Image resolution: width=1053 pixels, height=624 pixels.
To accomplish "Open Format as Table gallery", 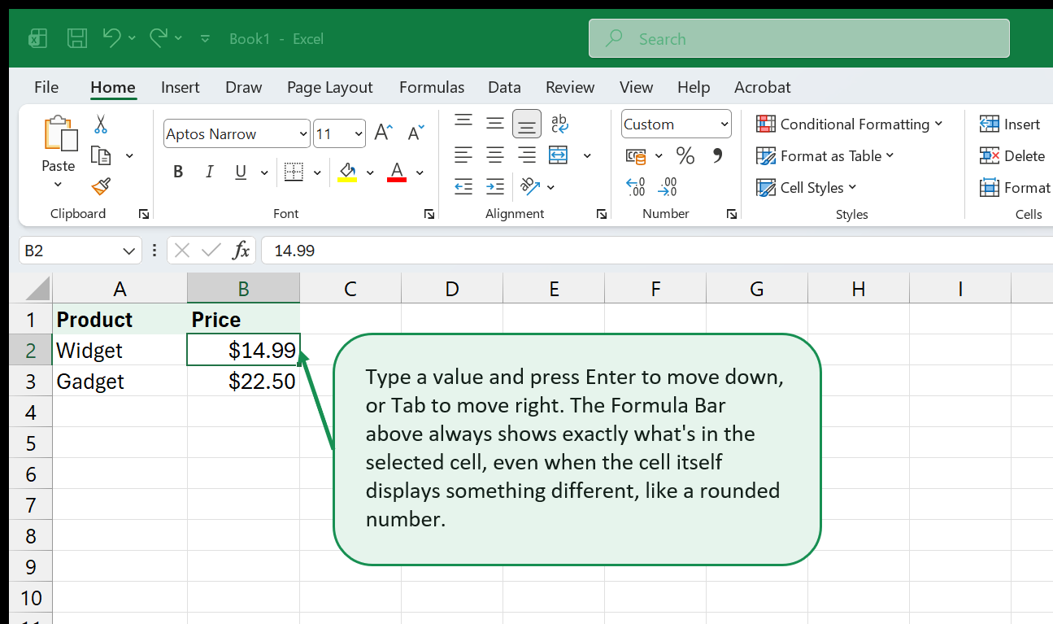I will (825, 155).
